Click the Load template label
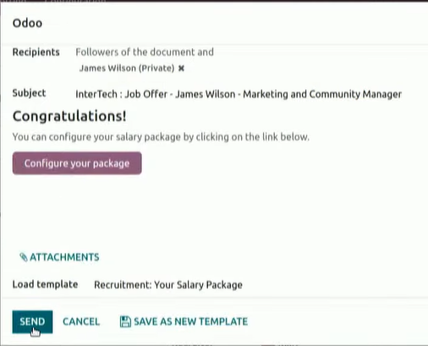The width and height of the screenshot is (428, 346). 45,284
